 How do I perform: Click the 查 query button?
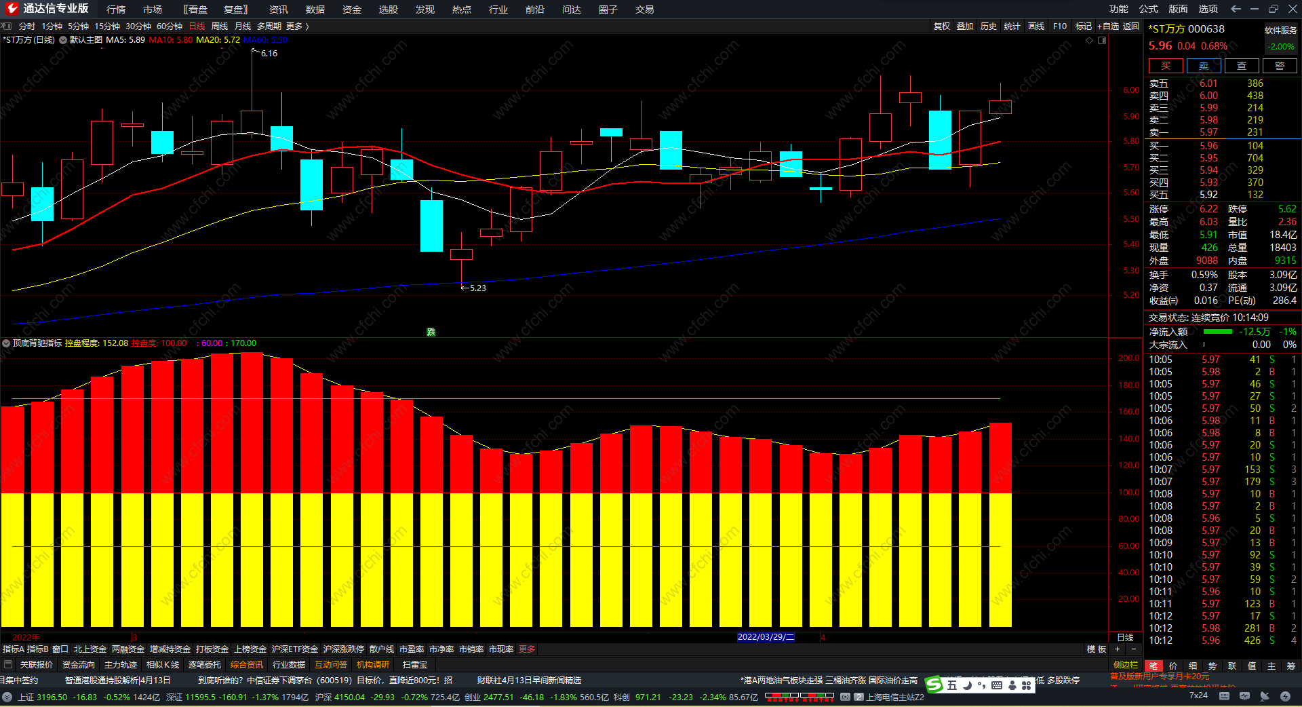click(1242, 66)
